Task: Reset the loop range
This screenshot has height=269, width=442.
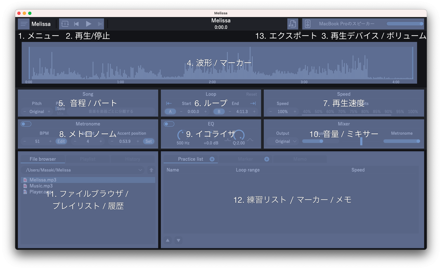Action: (252, 94)
